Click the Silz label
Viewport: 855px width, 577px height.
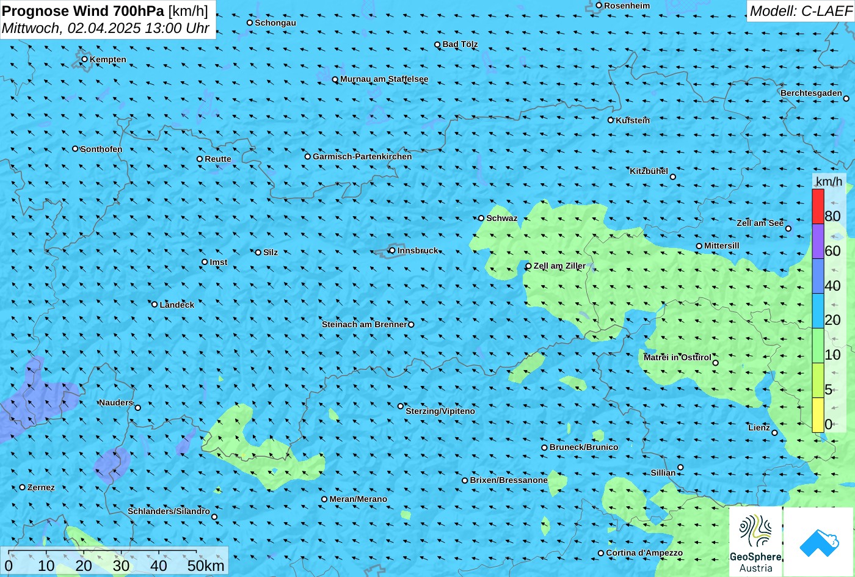271,253
